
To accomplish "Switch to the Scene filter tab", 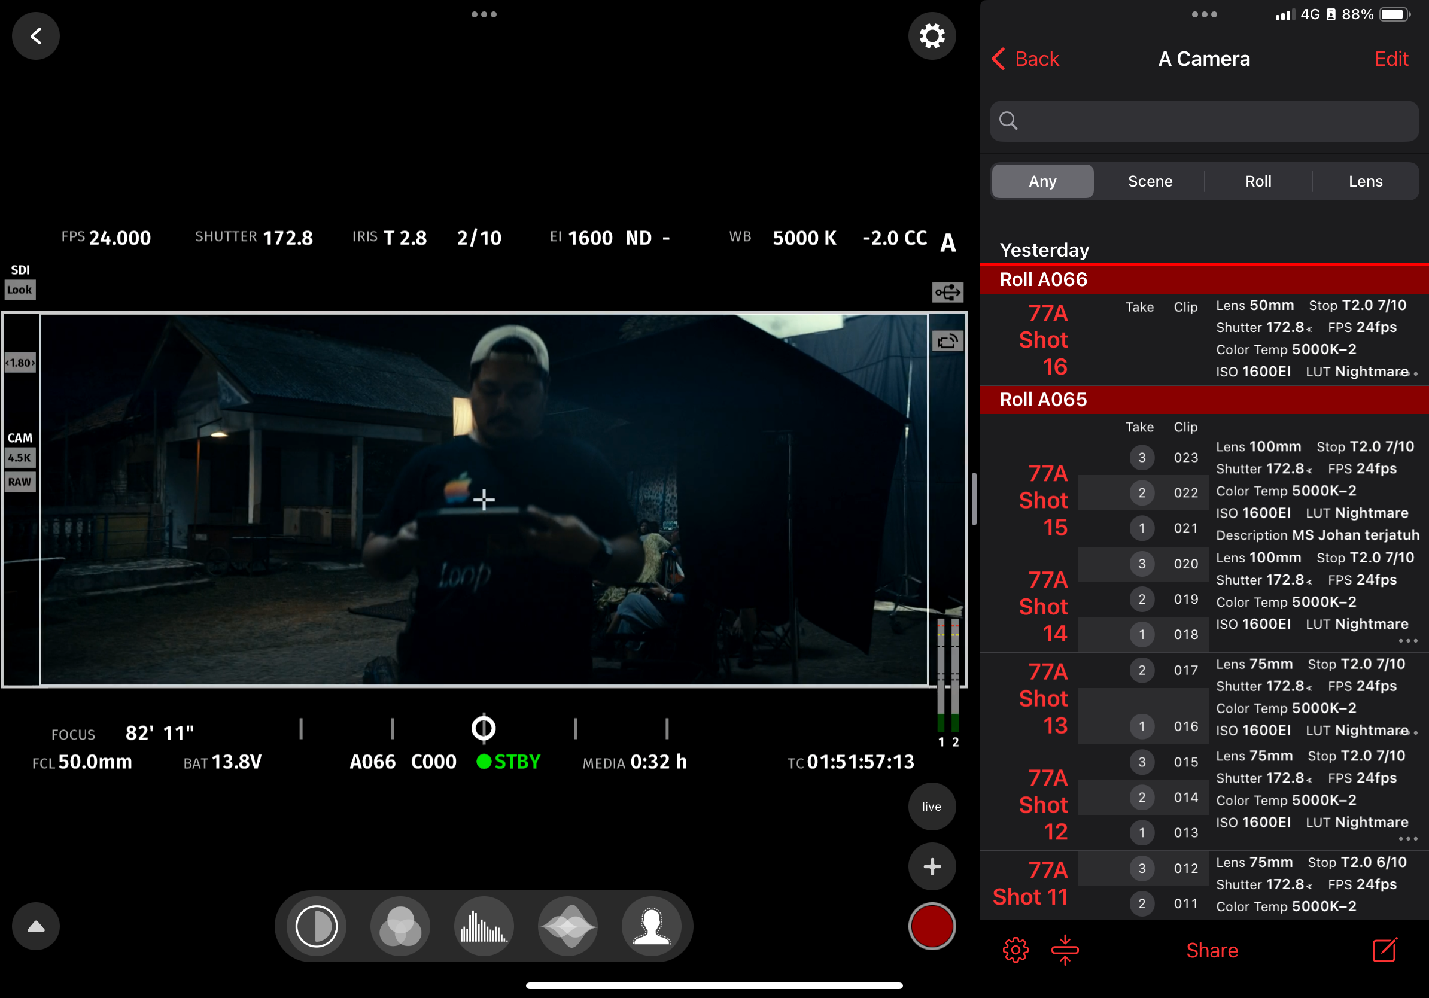I will [1150, 182].
